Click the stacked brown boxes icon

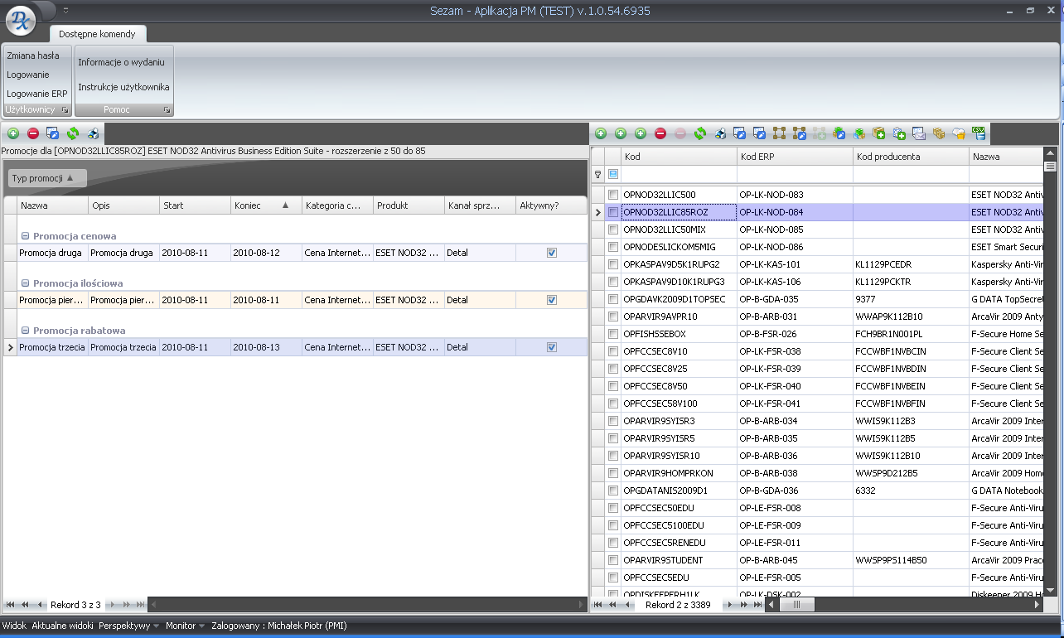(x=939, y=133)
